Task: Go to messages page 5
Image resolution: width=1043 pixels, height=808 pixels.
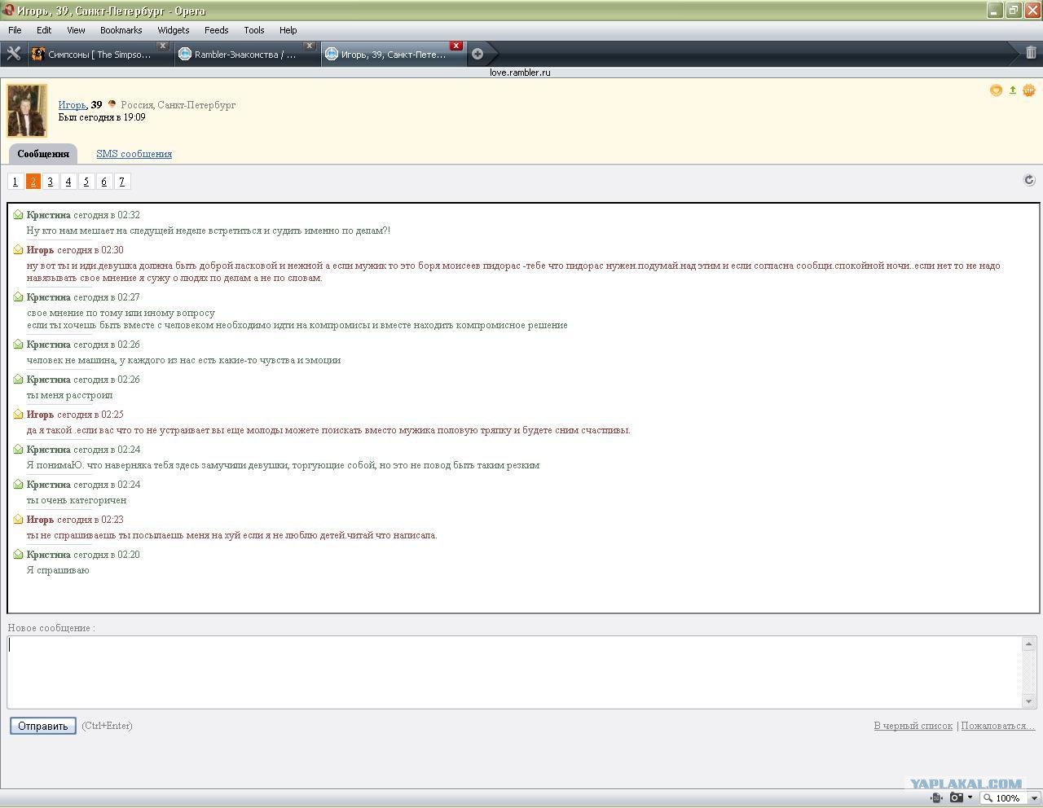Action: [x=86, y=182]
